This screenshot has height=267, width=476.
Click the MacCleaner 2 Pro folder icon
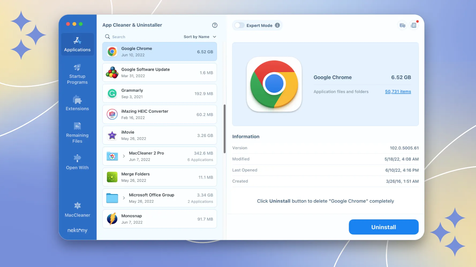[x=112, y=156]
